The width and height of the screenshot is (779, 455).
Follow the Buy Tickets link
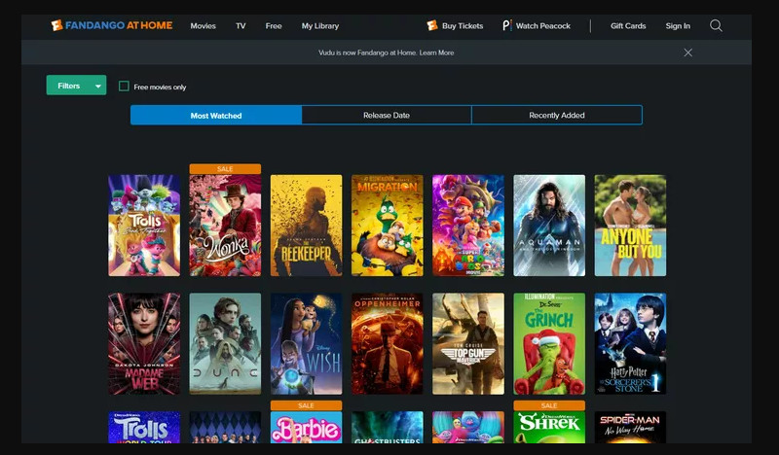tap(463, 26)
